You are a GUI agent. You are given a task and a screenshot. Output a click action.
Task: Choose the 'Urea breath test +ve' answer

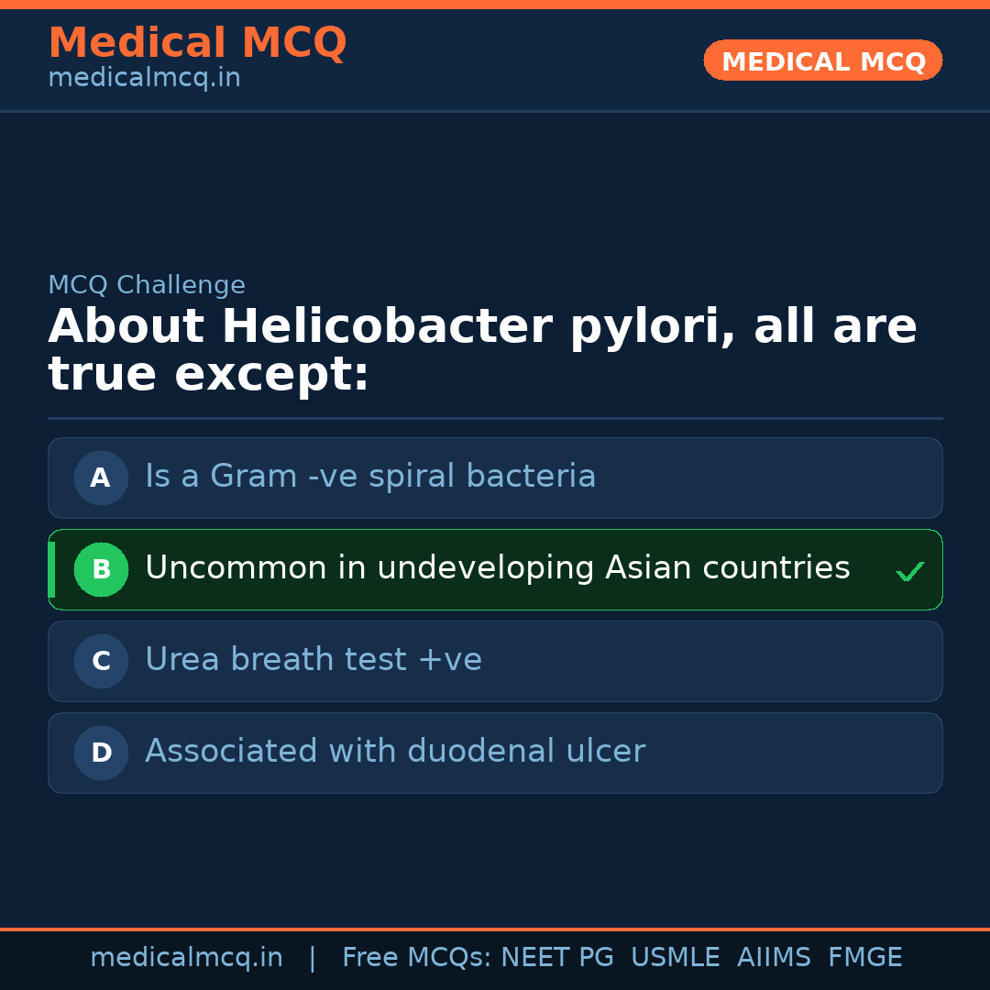313,660
